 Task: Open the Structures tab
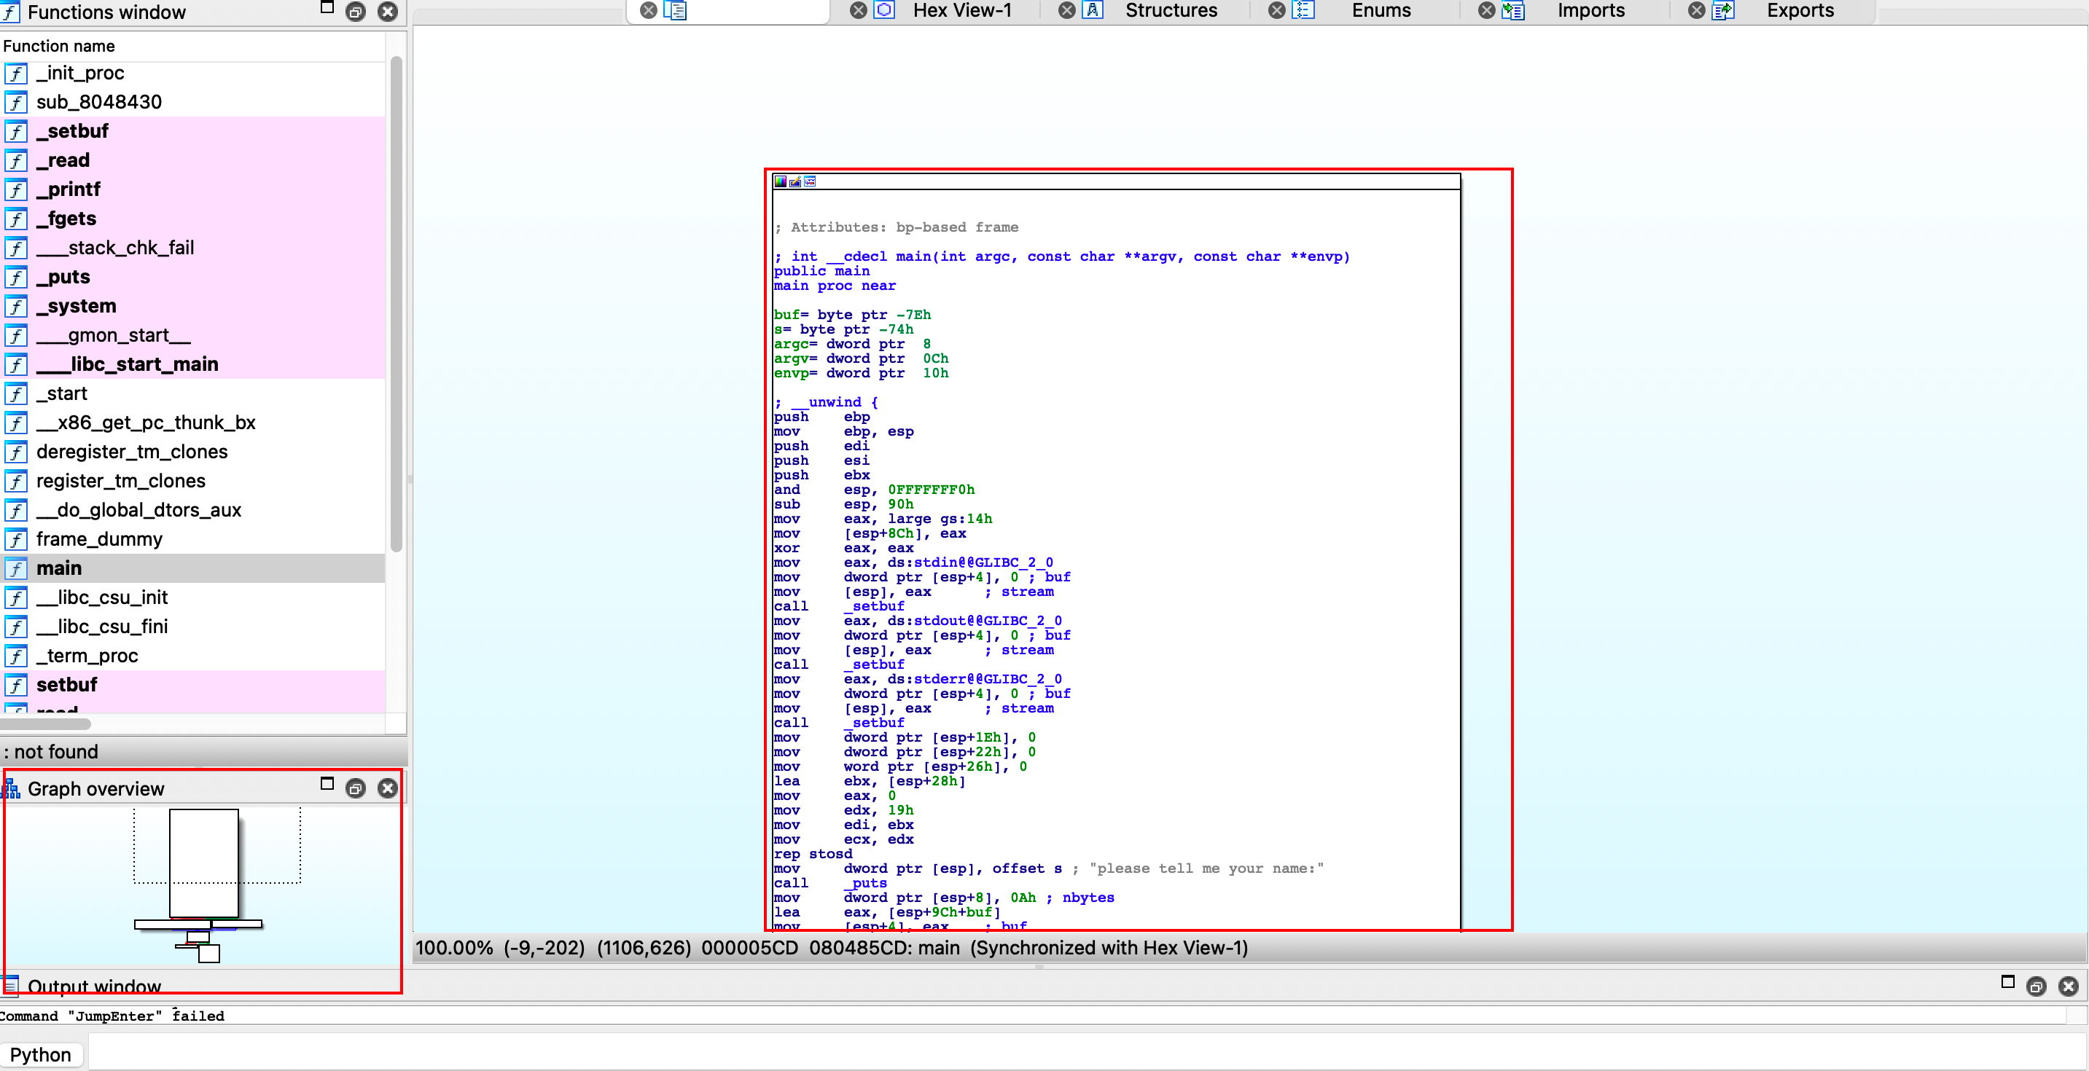click(x=1170, y=10)
